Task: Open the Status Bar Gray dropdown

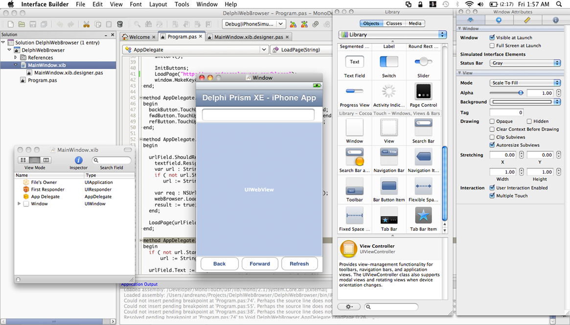Action: coord(525,63)
